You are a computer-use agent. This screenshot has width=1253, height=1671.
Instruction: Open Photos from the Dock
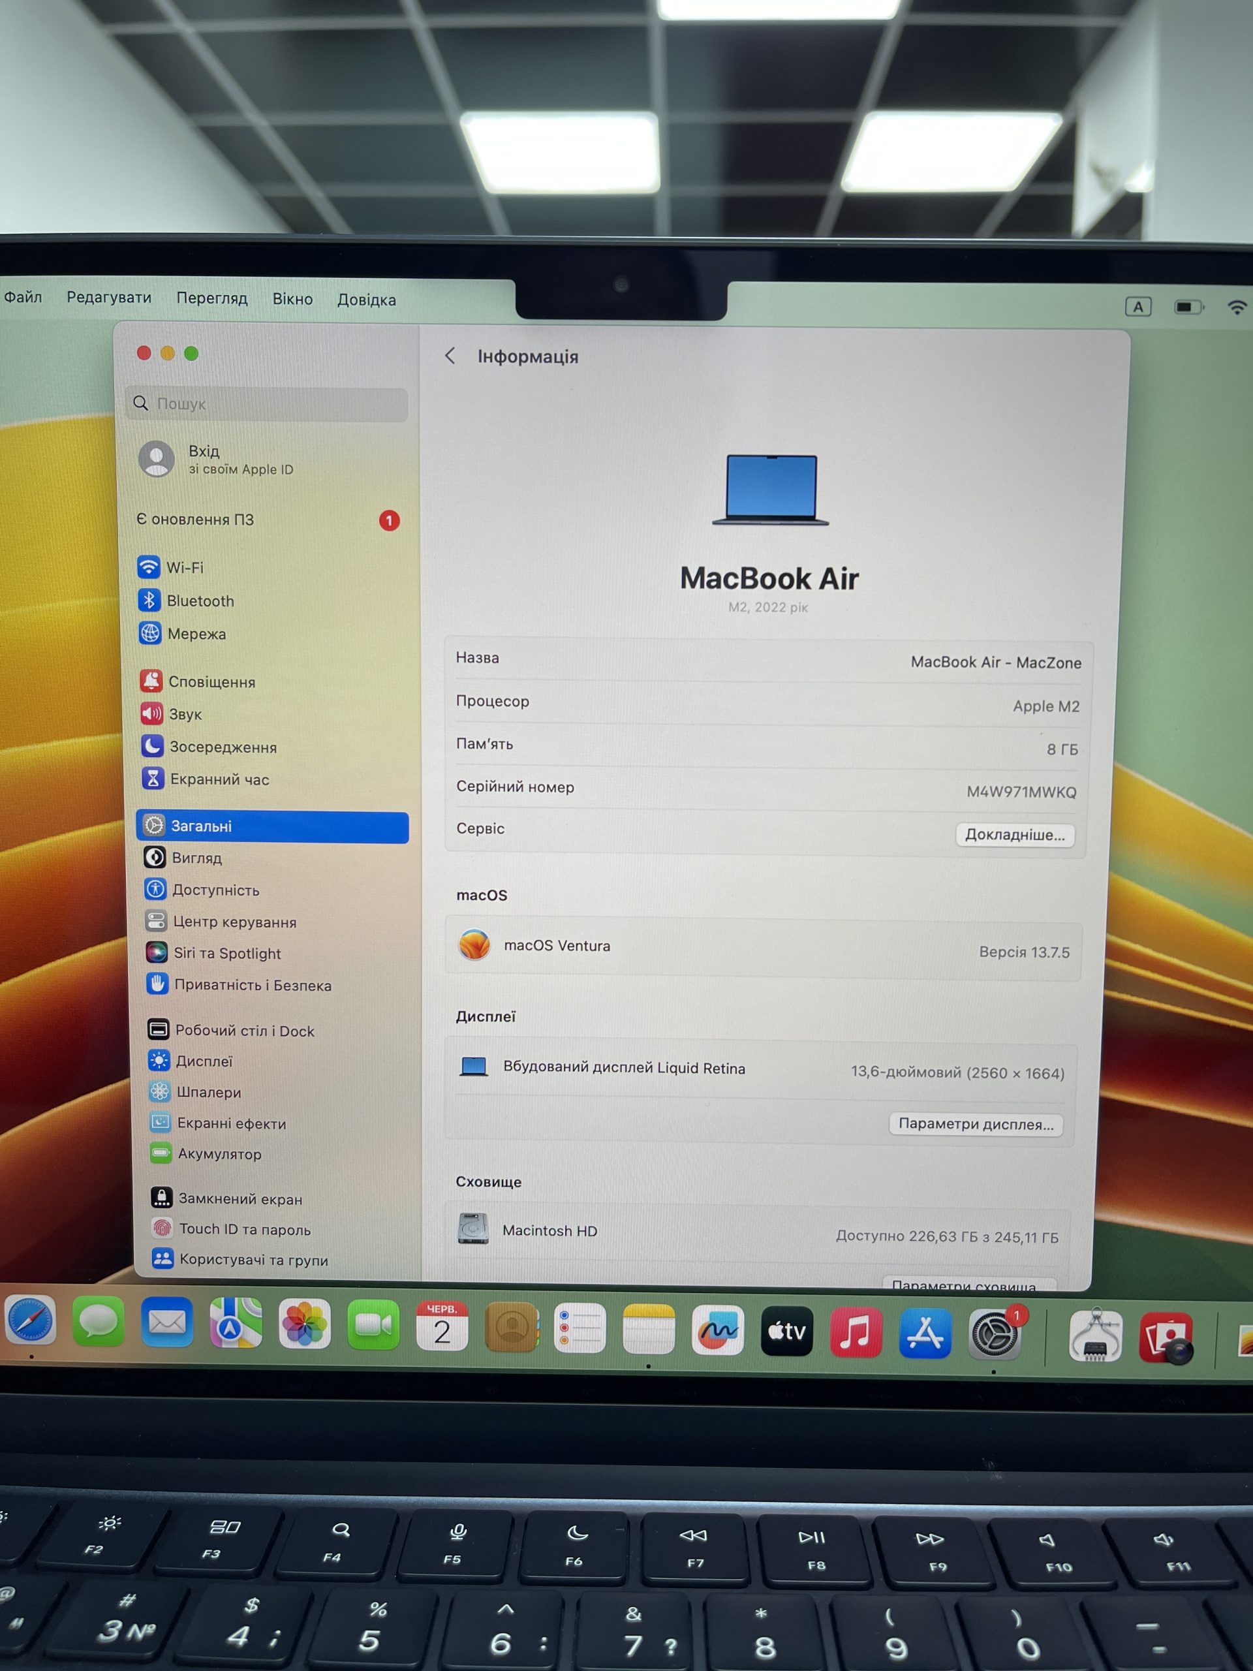click(x=304, y=1324)
